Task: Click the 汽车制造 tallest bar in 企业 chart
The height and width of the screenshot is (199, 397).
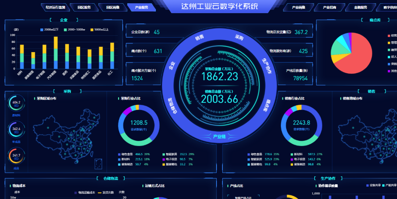Action: (x=56, y=51)
